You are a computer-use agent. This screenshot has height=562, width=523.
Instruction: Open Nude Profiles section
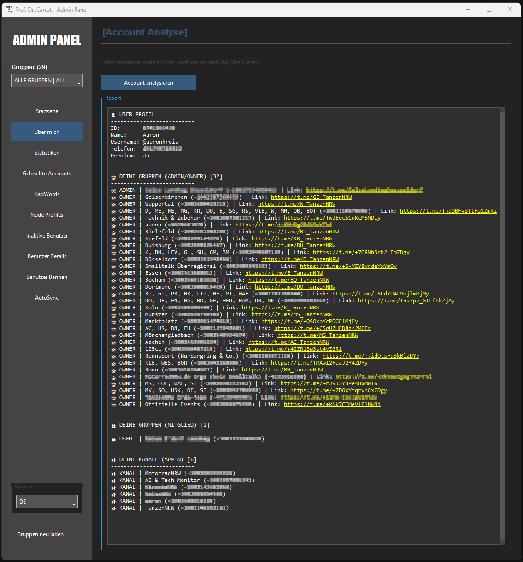pos(47,215)
